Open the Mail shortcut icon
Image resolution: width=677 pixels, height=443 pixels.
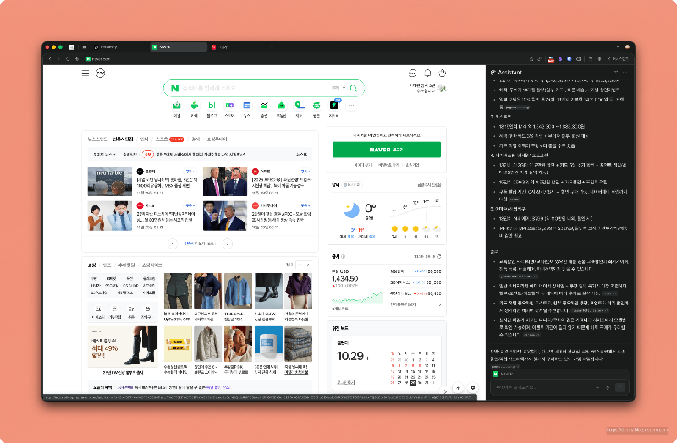(x=177, y=106)
